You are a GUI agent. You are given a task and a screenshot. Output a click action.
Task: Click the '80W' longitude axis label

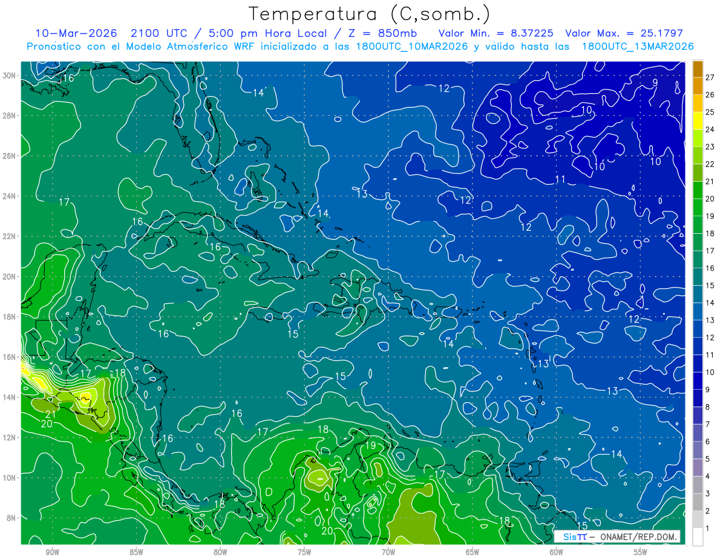pos(220,552)
